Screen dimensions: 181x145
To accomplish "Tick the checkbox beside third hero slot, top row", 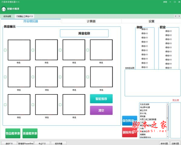I will (60, 50).
